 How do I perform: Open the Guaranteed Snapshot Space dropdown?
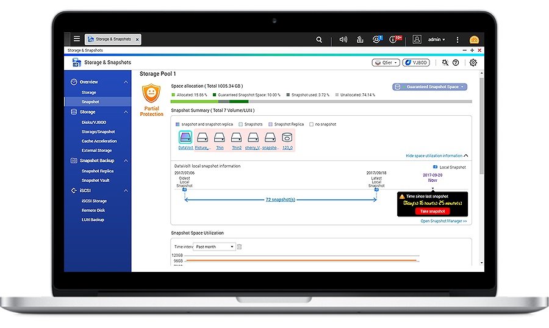tap(430, 87)
